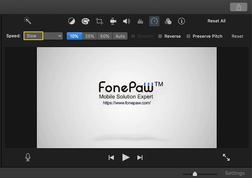Select 10% slow speed

point(74,36)
